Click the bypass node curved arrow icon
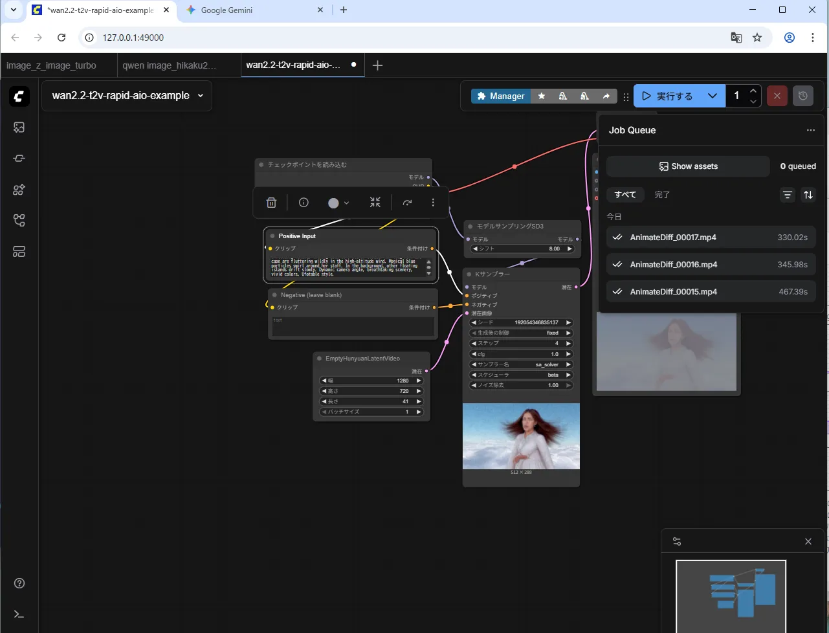829x633 pixels. (x=407, y=203)
